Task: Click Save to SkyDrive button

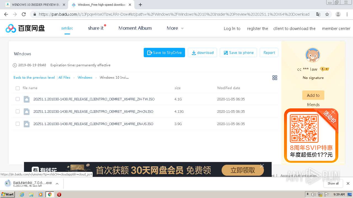Action: tap(164, 53)
